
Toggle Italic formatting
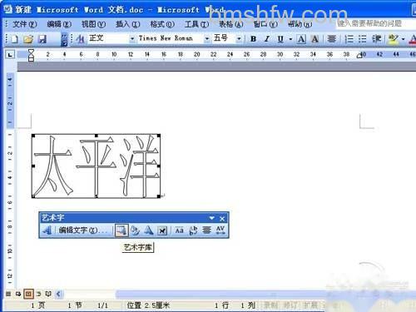pos(267,39)
